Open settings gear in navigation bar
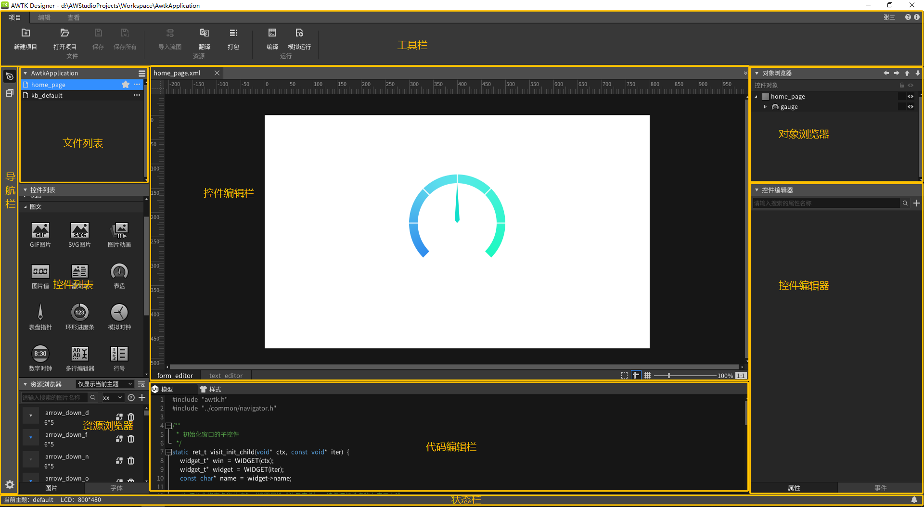Screen dimensions: 924x507 pos(10,484)
